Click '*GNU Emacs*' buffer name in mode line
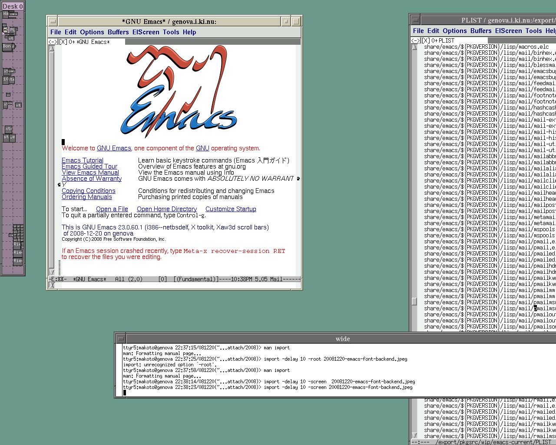The width and height of the screenshot is (556, 445). tap(90, 279)
